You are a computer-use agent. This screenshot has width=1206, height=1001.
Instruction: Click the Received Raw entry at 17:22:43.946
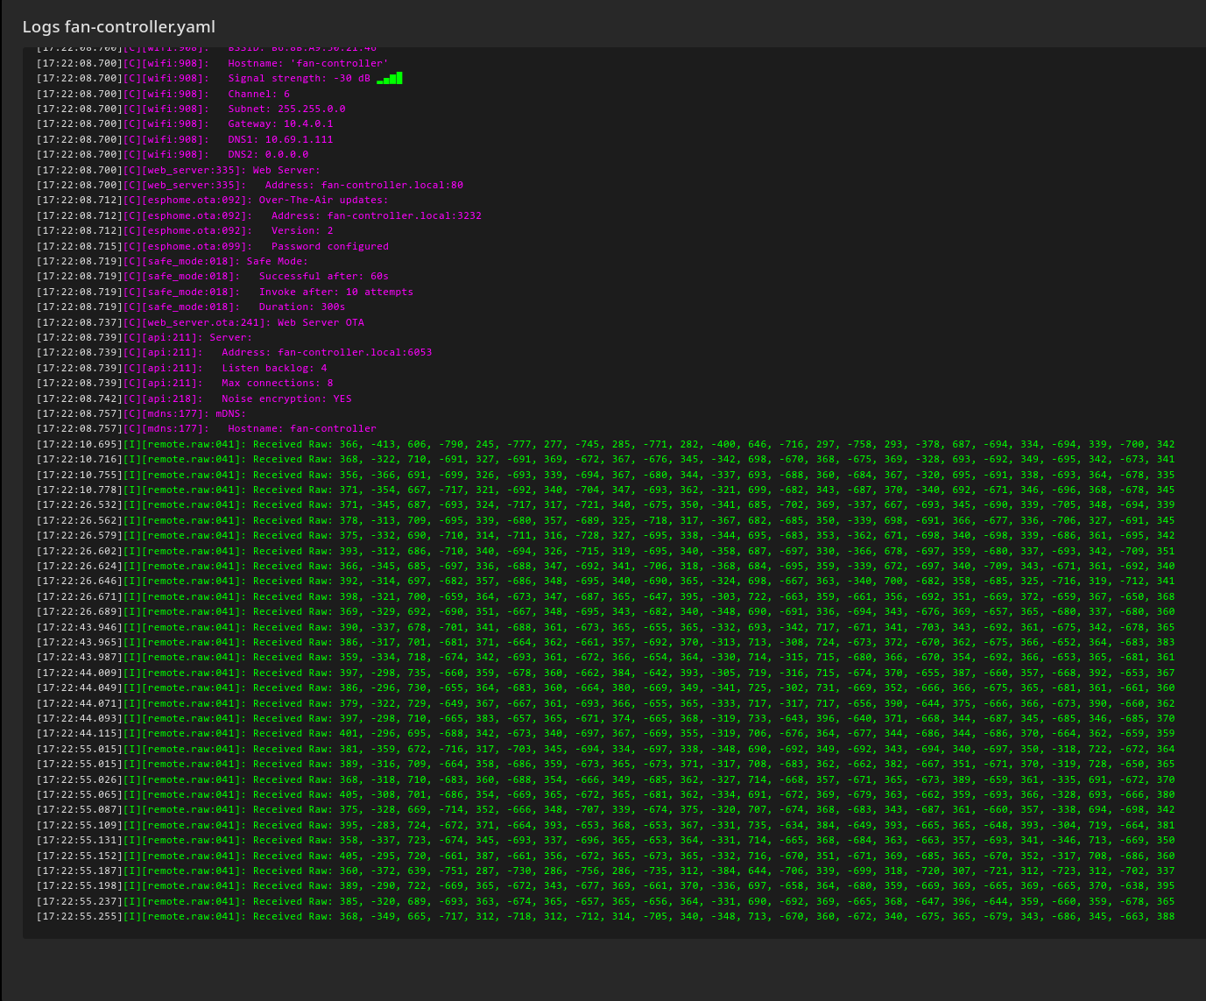pyautogui.click(x=606, y=627)
